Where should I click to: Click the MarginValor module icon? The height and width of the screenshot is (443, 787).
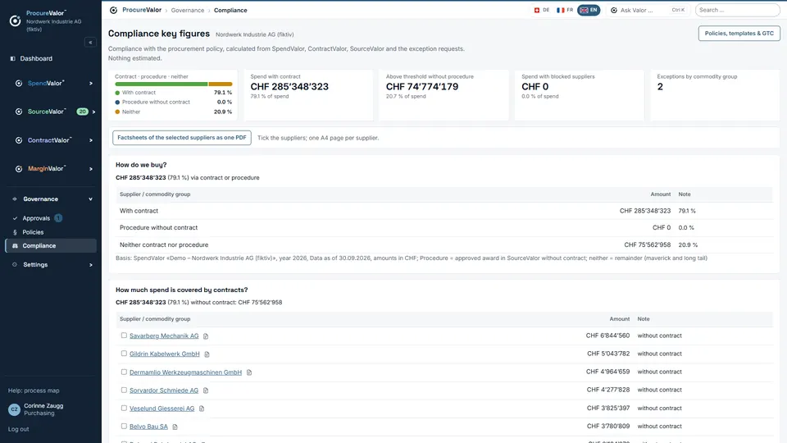(19, 169)
